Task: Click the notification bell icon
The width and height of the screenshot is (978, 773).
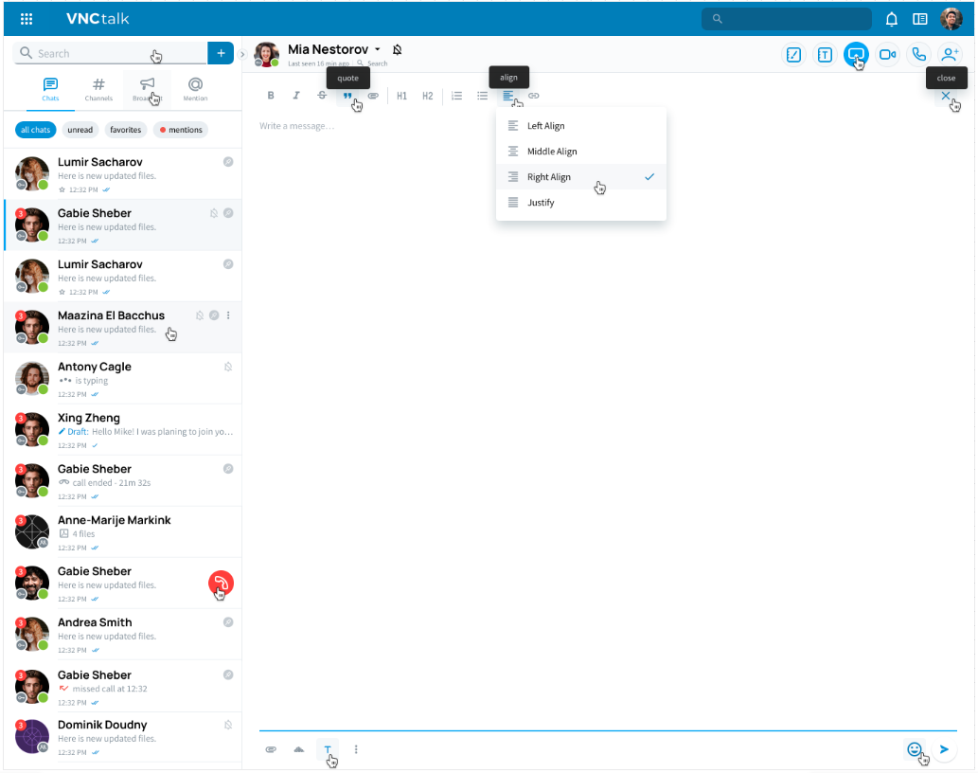Action: coord(891,19)
